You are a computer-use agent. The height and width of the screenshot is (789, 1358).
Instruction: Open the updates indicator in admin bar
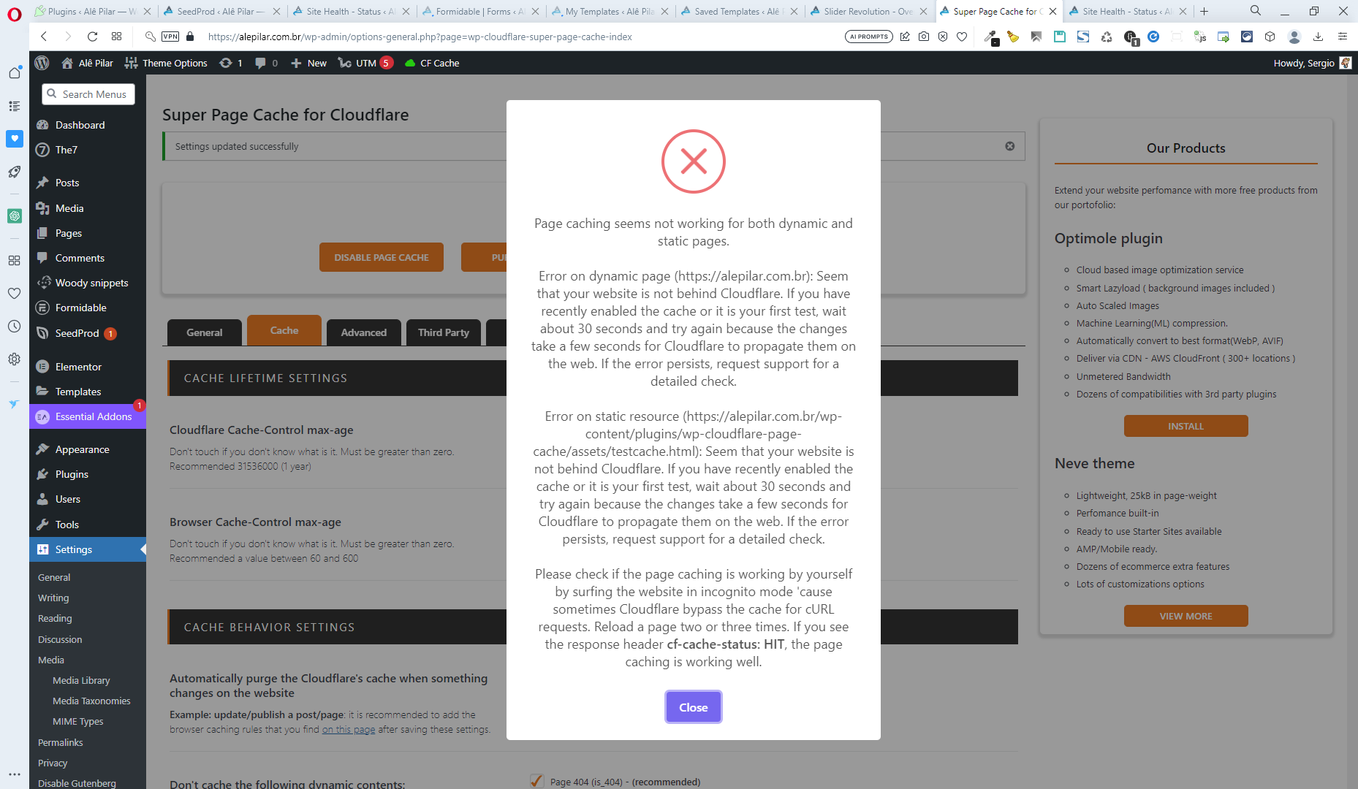[x=231, y=63]
